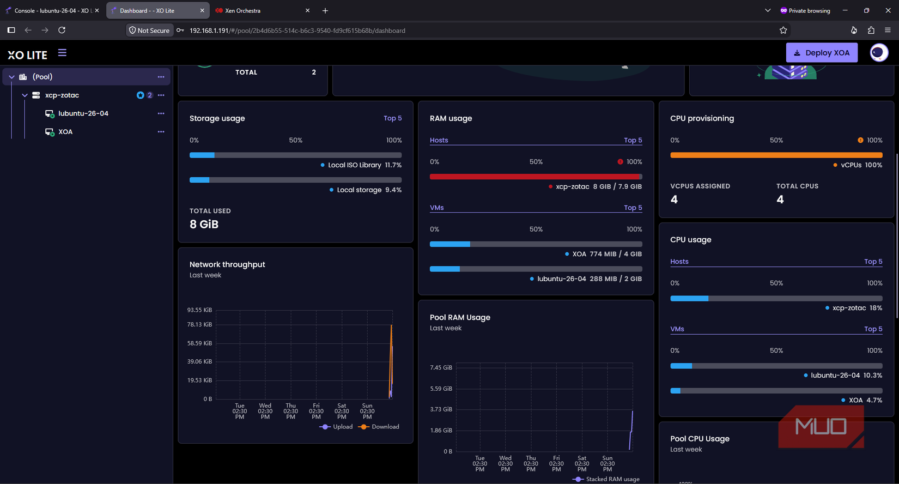
Task: Open a new browser tab
Action: pyautogui.click(x=325, y=10)
